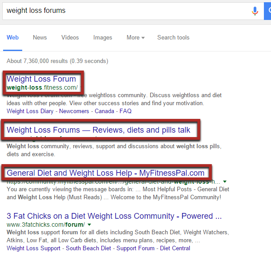Screen dimensions: 271x256
Task: Click the About 7,360,000 results text
Action: (57, 61)
